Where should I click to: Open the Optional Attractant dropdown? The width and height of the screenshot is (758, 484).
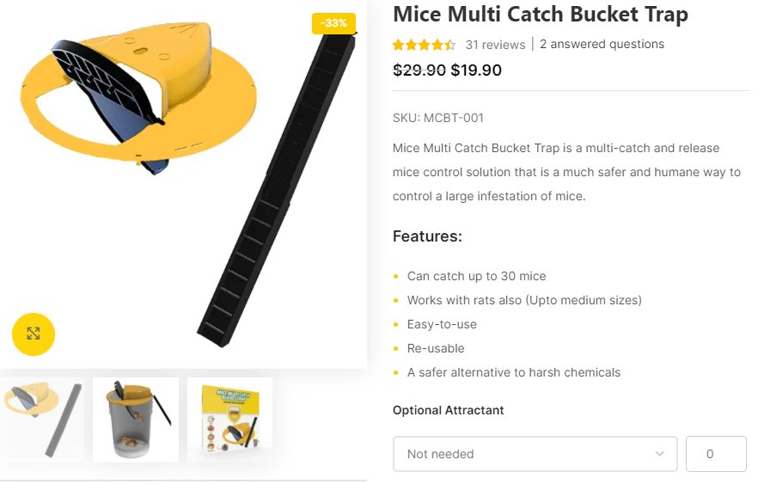535,454
